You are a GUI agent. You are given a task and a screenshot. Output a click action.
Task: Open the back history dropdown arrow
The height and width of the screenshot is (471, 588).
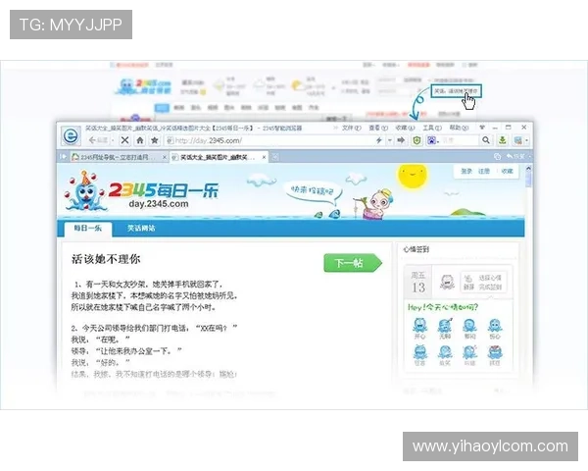click(x=114, y=141)
